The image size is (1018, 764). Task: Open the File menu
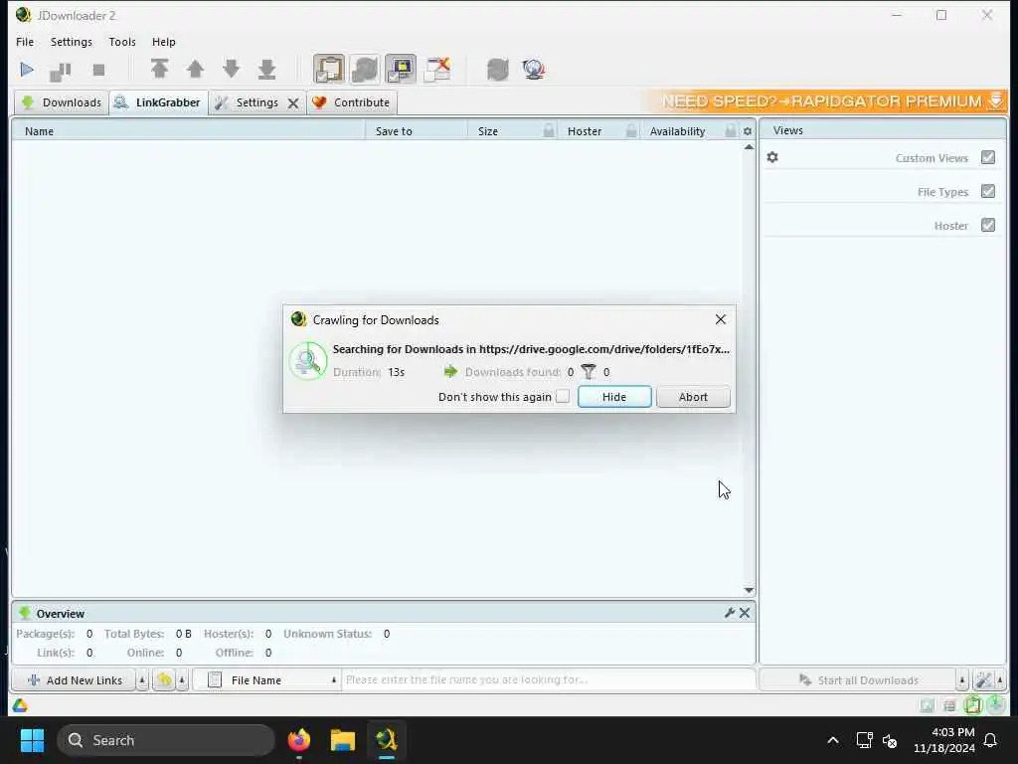pos(25,42)
